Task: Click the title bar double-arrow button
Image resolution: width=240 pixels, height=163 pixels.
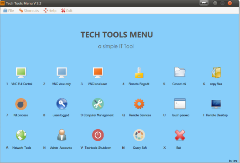Action: pos(204,3)
